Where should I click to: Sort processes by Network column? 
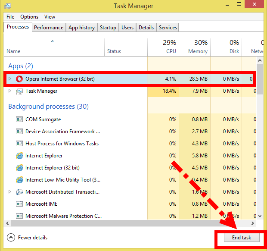(253, 47)
